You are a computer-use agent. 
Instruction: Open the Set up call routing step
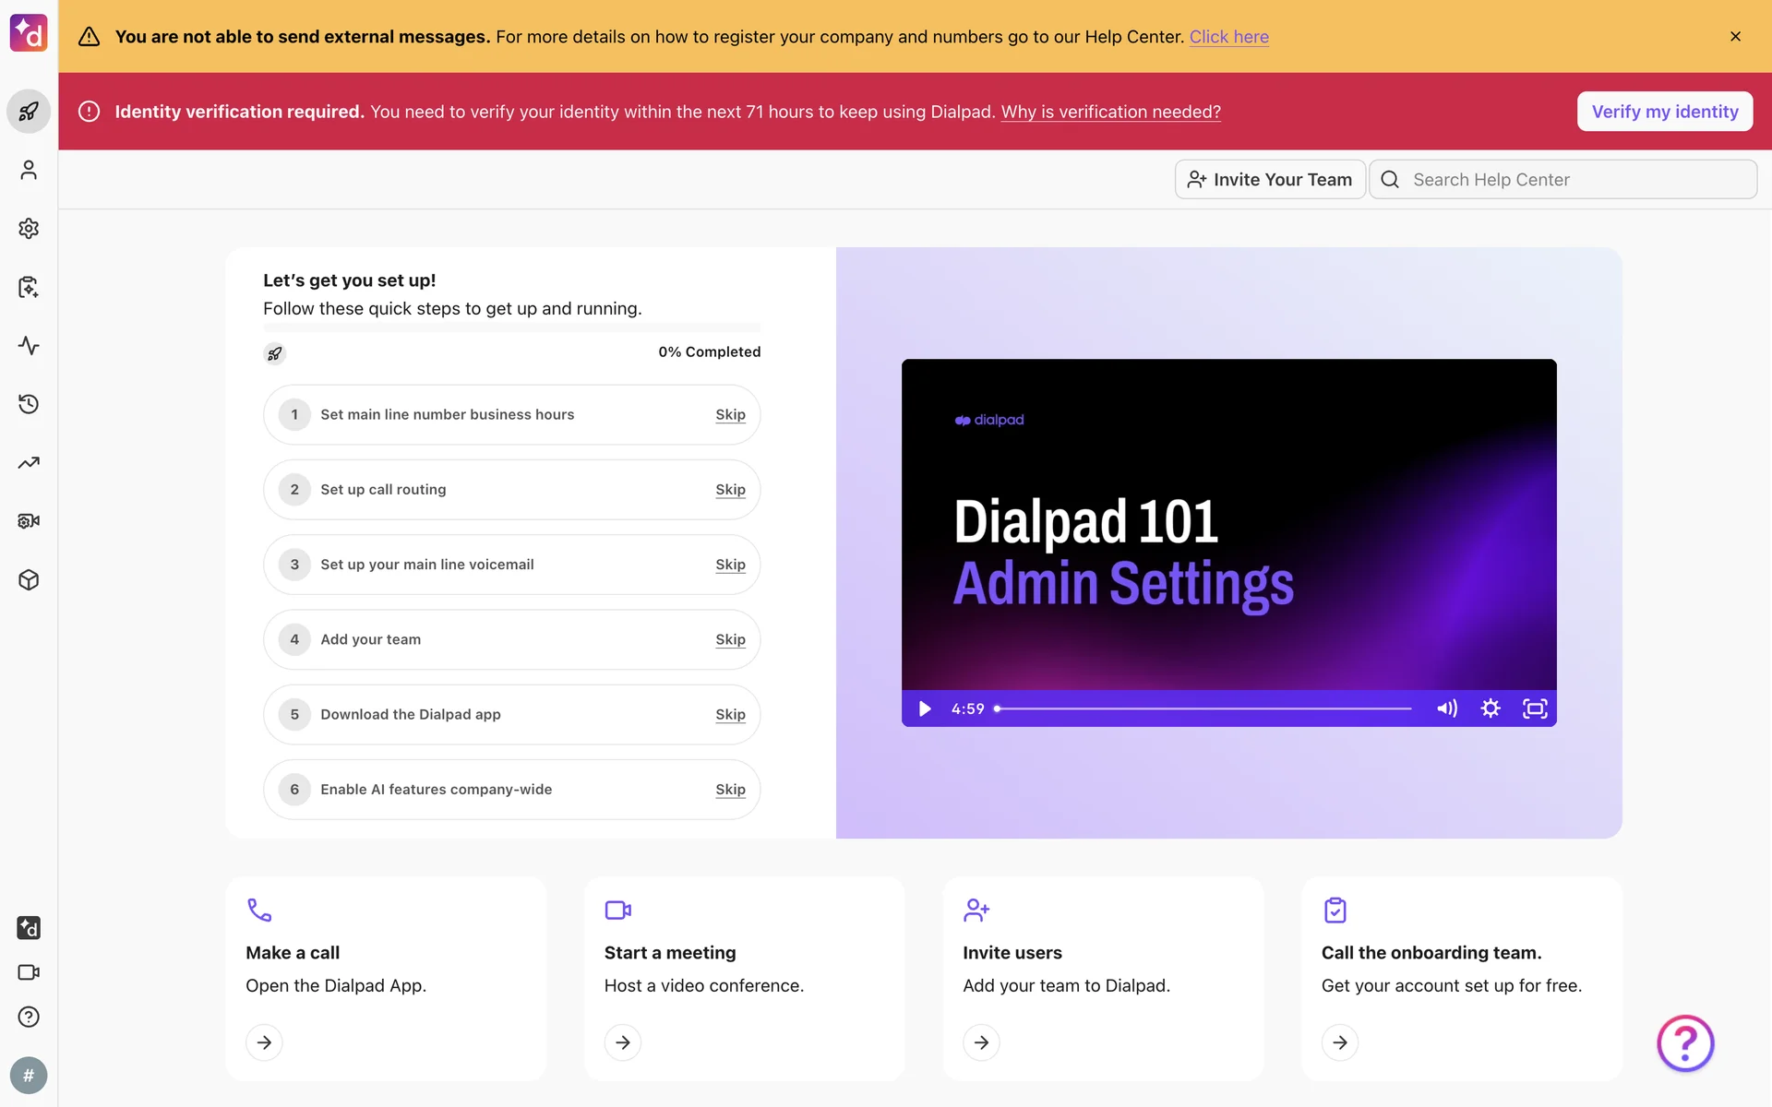(383, 490)
